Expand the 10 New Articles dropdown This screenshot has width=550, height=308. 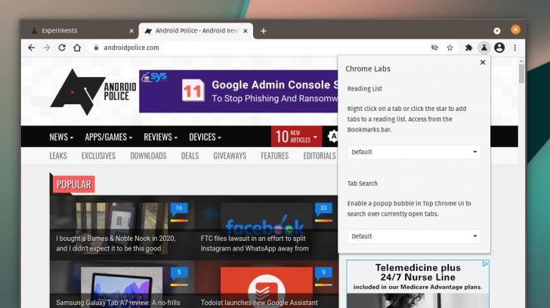click(x=296, y=137)
